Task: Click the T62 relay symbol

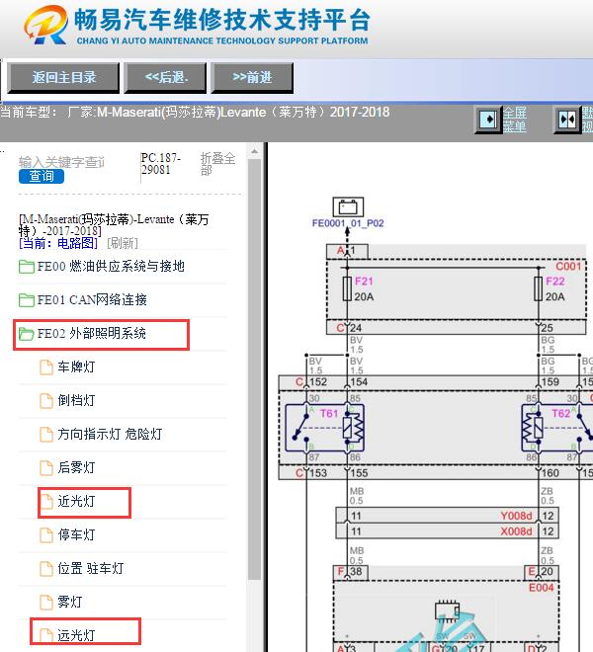Action: click(557, 428)
